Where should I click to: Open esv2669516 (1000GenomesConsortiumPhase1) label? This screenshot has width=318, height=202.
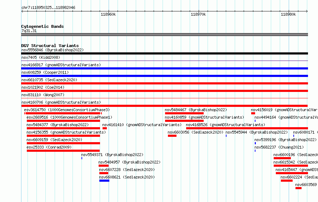tap(69, 117)
